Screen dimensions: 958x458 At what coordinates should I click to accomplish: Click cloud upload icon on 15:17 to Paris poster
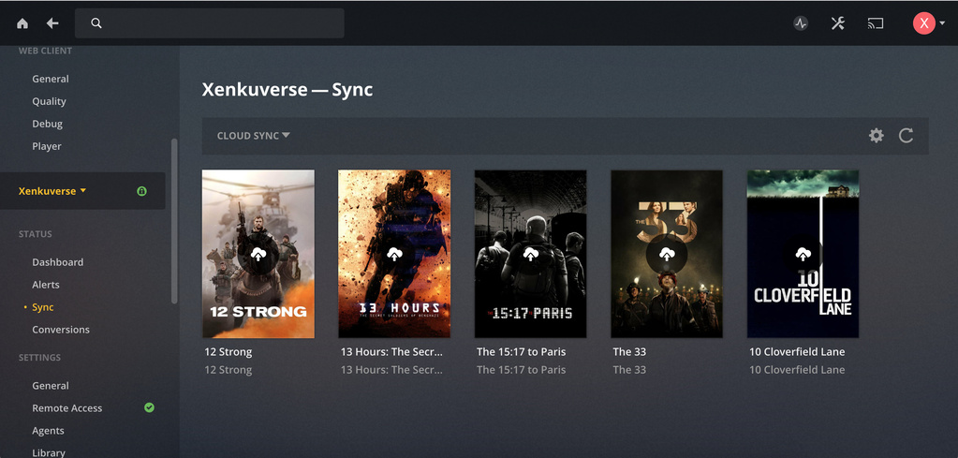tap(530, 254)
